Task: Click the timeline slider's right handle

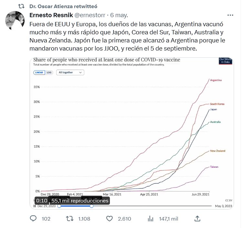Action: coord(91,206)
